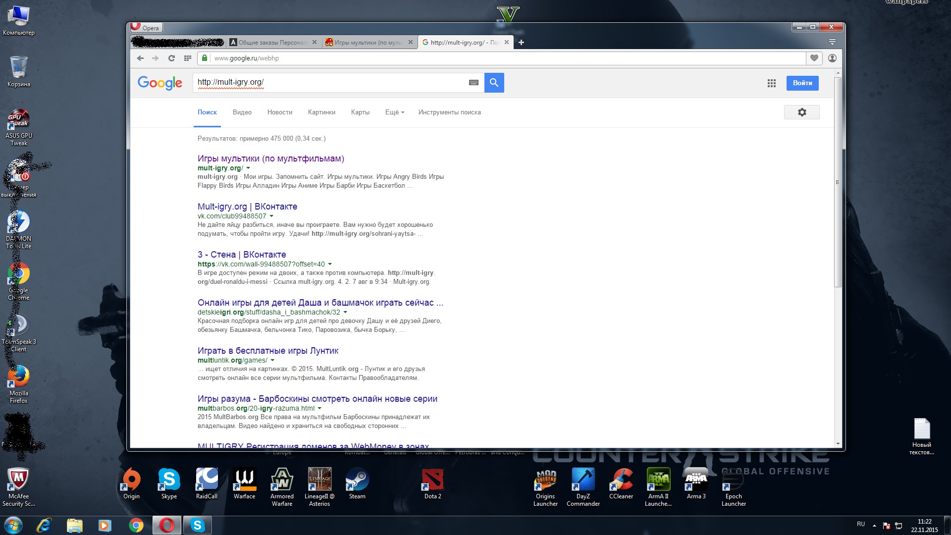Viewport: 951px width, 535px height.
Task: Switch to Общие заказы Персонал tab
Action: point(273,43)
